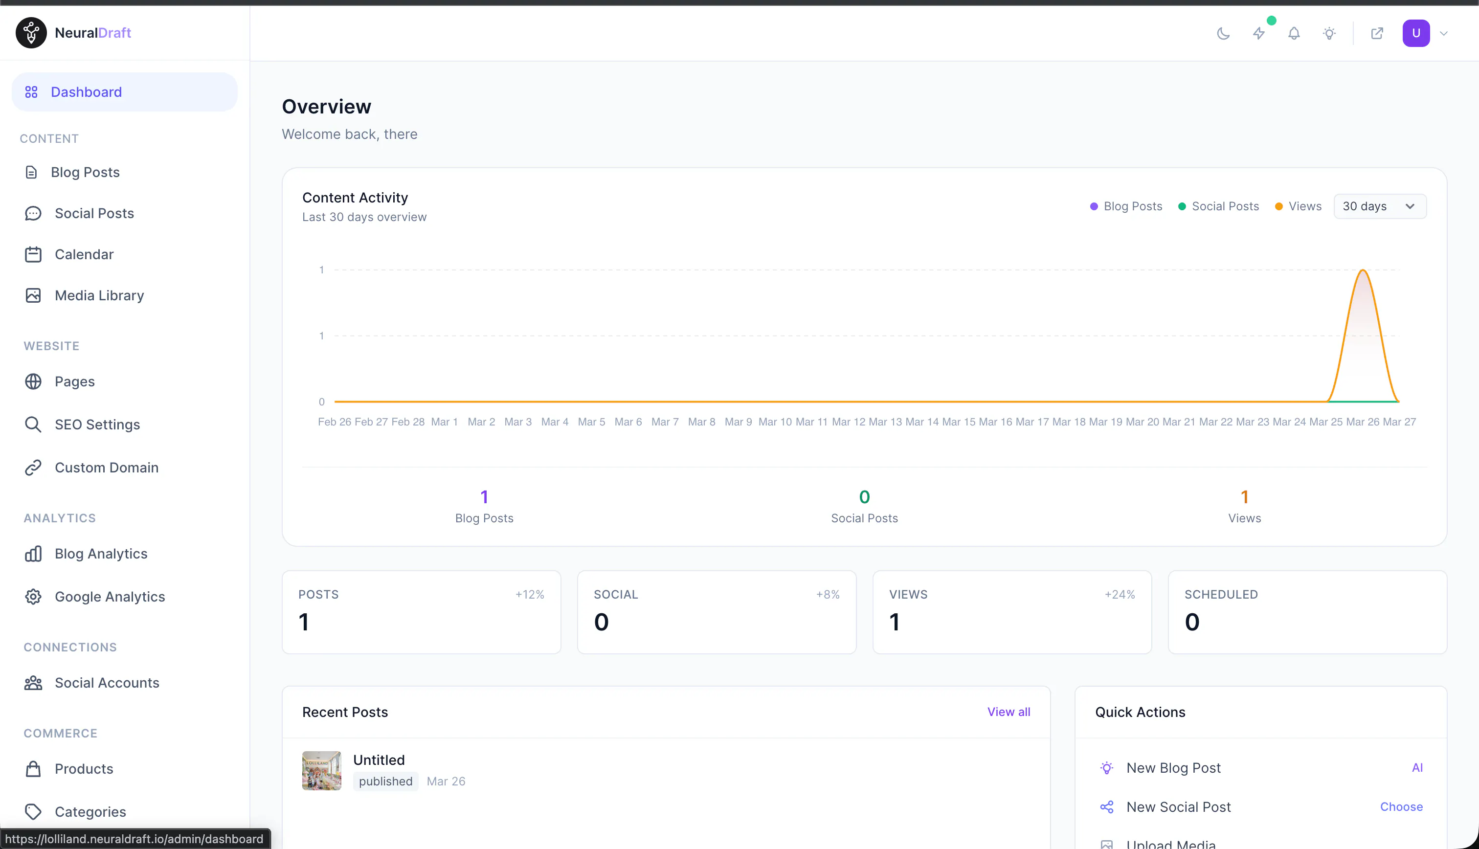Click the Mar 26 axis label

click(x=1363, y=422)
